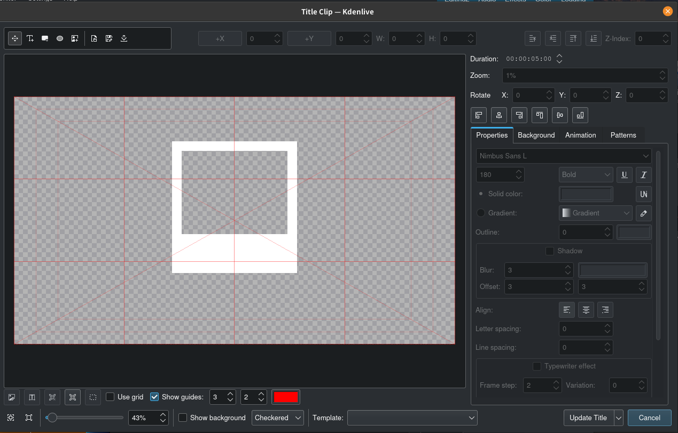Lower object to bottom
The image size is (678, 433).
tap(594, 38)
